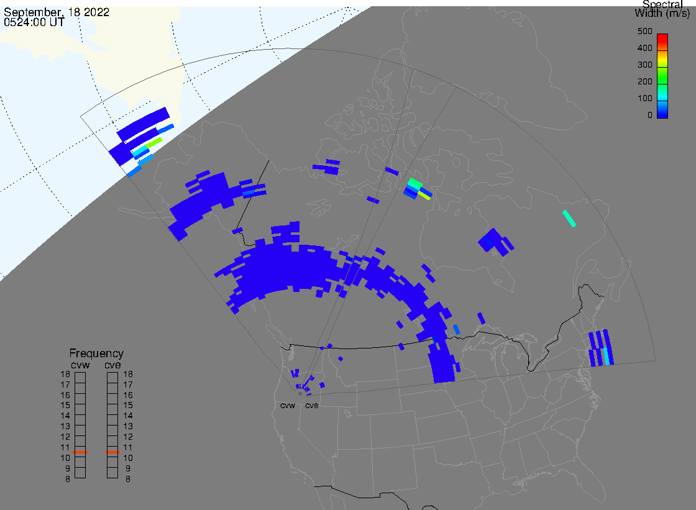Viewport: 696px width, 510px height.
Task: Click the red marker on the cvw frequency bar
Action: click(x=80, y=452)
